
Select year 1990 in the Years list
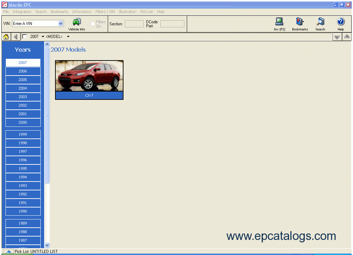tap(23, 211)
